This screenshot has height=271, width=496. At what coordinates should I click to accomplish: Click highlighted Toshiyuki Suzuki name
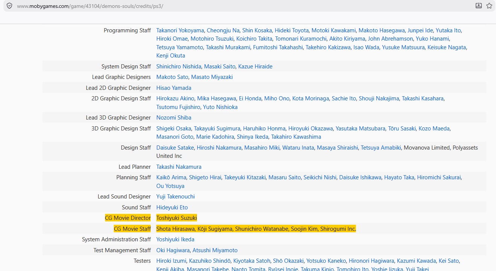pyautogui.click(x=177, y=218)
